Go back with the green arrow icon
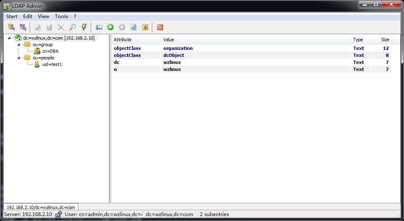Image resolution: width=404 pixels, height=221 pixels. click(111, 27)
